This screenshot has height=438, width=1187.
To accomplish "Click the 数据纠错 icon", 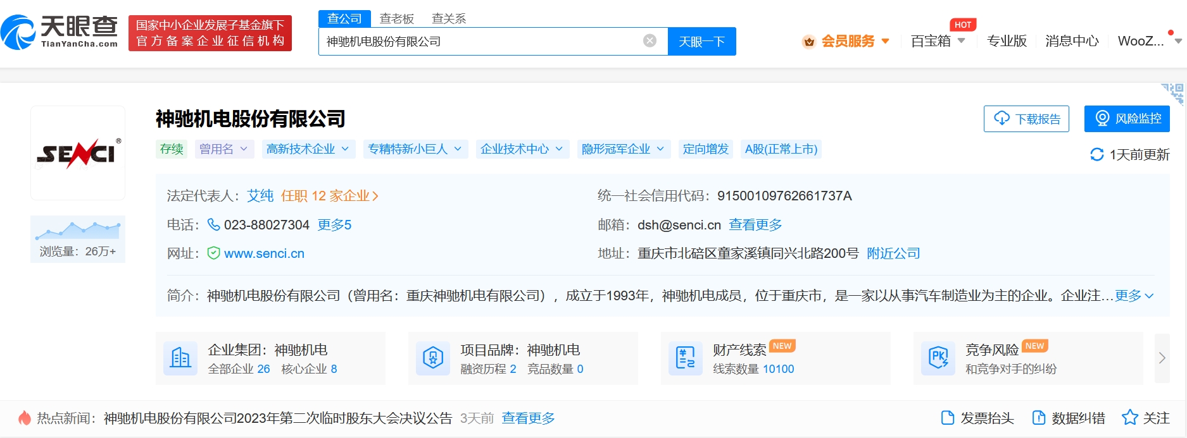I will (x=1039, y=418).
